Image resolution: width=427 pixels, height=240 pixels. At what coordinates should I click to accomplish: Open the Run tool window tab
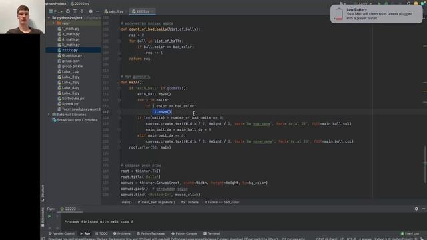[x=85, y=233]
